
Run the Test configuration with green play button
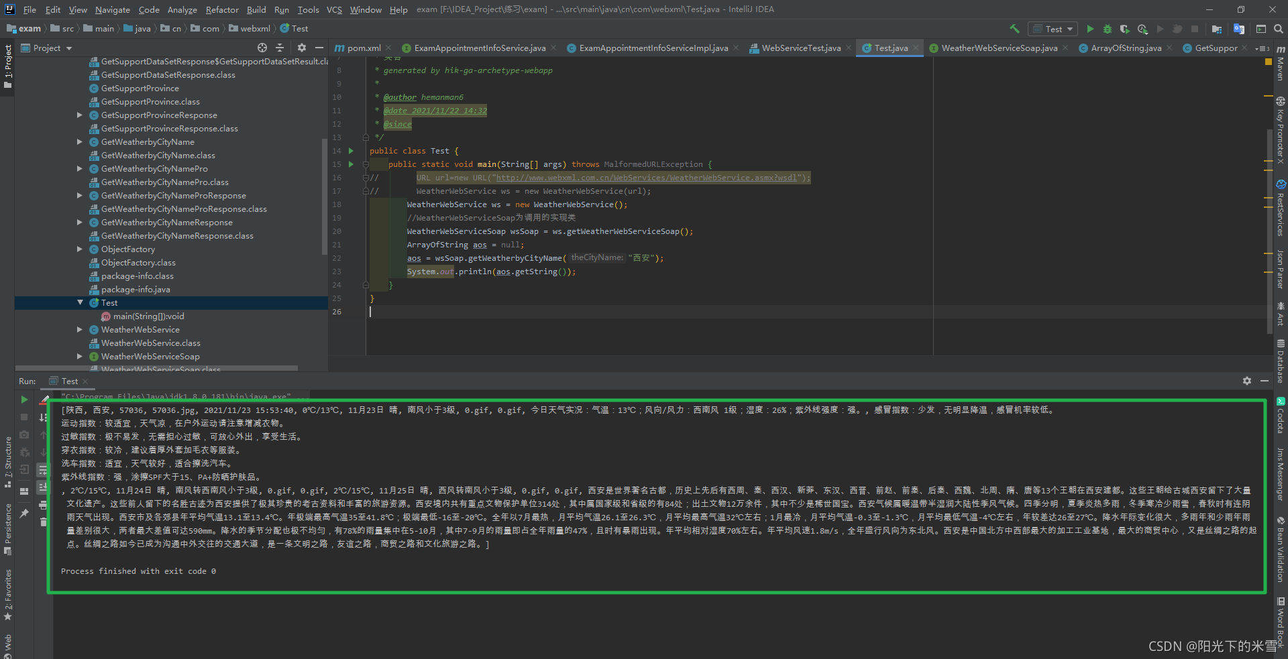tap(1090, 29)
